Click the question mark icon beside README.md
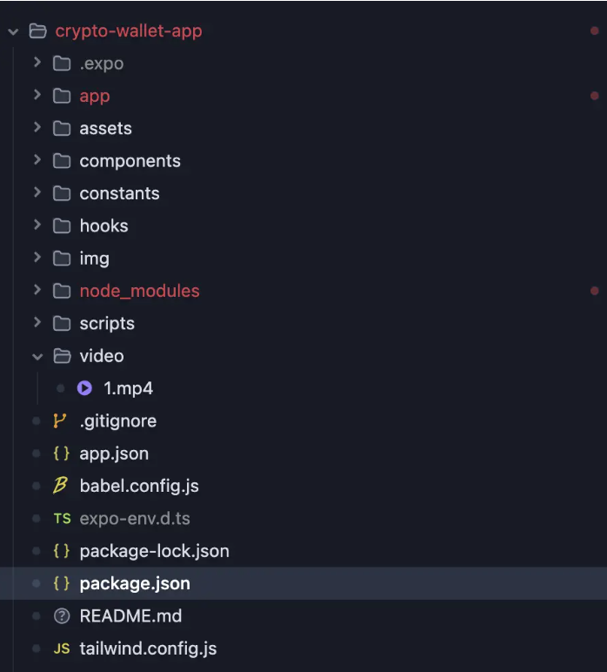Image resolution: width=607 pixels, height=672 pixels. [x=62, y=616]
